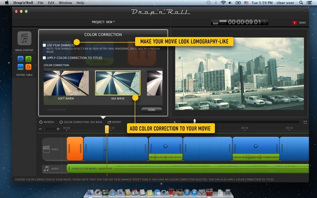The width and height of the screenshot is (317, 198).
Task: Open the clear user account menu
Action: 285,3
